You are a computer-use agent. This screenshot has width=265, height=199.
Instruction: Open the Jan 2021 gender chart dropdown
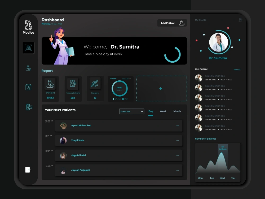pyautogui.click(x=126, y=79)
